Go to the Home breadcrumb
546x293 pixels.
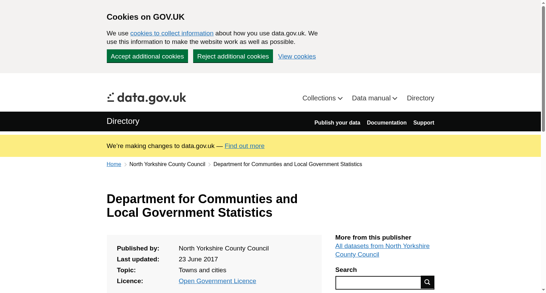[x=114, y=164]
